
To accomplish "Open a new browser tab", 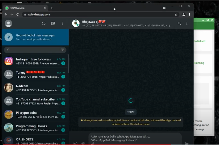I will pos(52,8).
